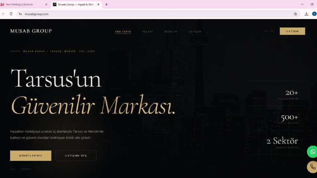Image resolution: width=317 pixels, height=178 pixels.
Task: Click the Tarsus'un headline text
Action: (56, 78)
